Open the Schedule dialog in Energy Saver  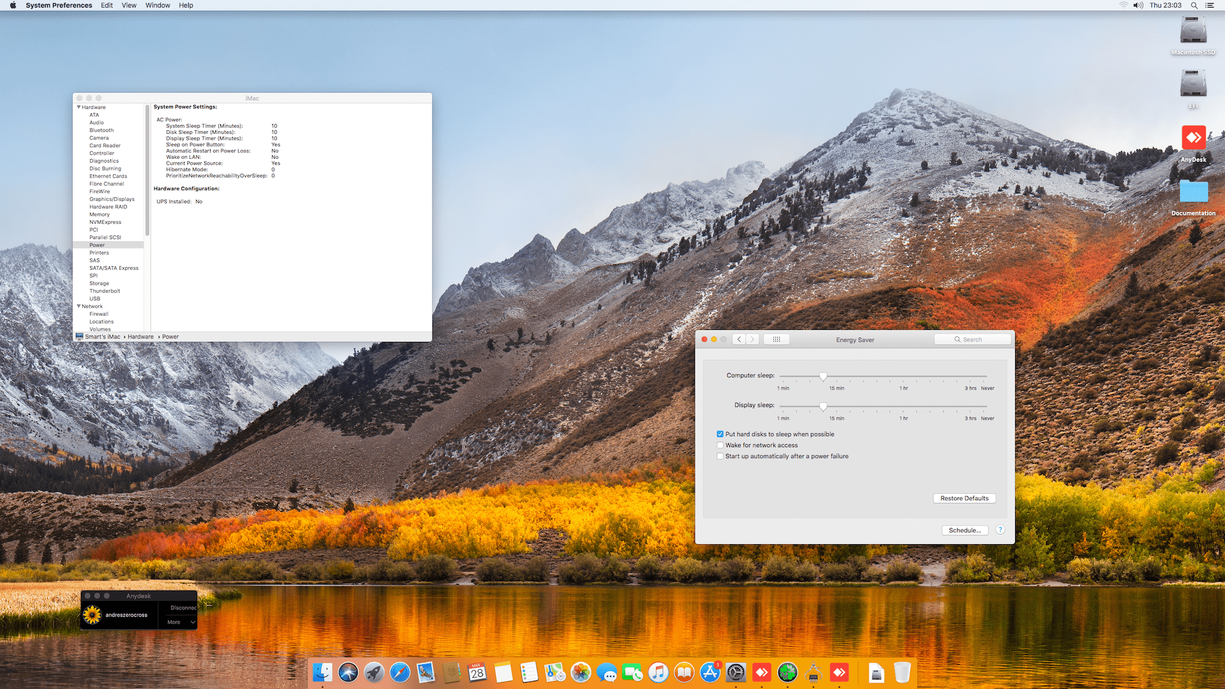tap(965, 530)
